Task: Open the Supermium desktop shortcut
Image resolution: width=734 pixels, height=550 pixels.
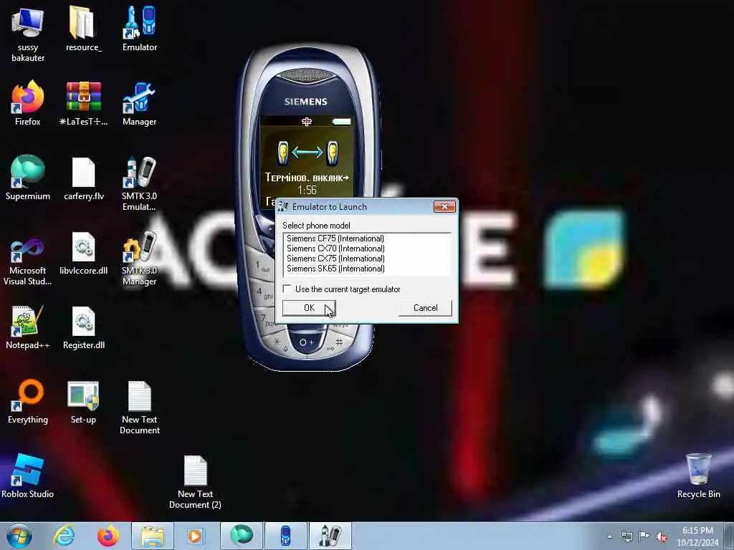Action: (28, 178)
